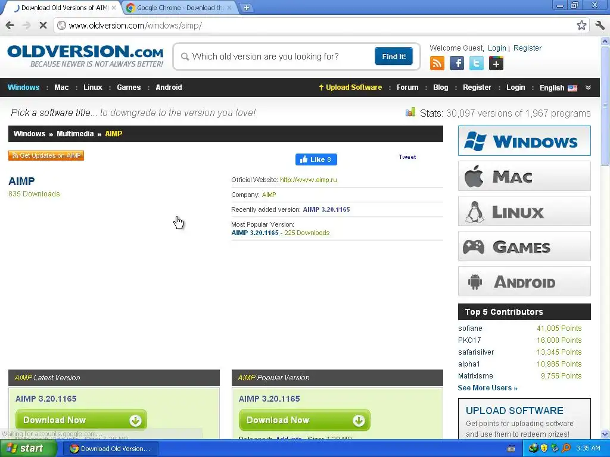Click Register in the black nav bar
The height and width of the screenshot is (457, 610).
[477, 87]
